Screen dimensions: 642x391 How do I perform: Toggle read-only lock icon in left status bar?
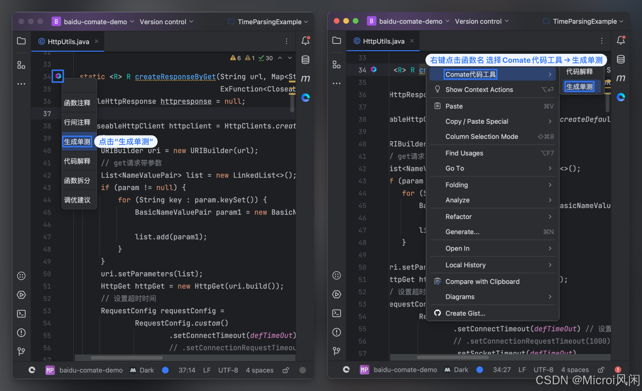[x=286, y=370]
